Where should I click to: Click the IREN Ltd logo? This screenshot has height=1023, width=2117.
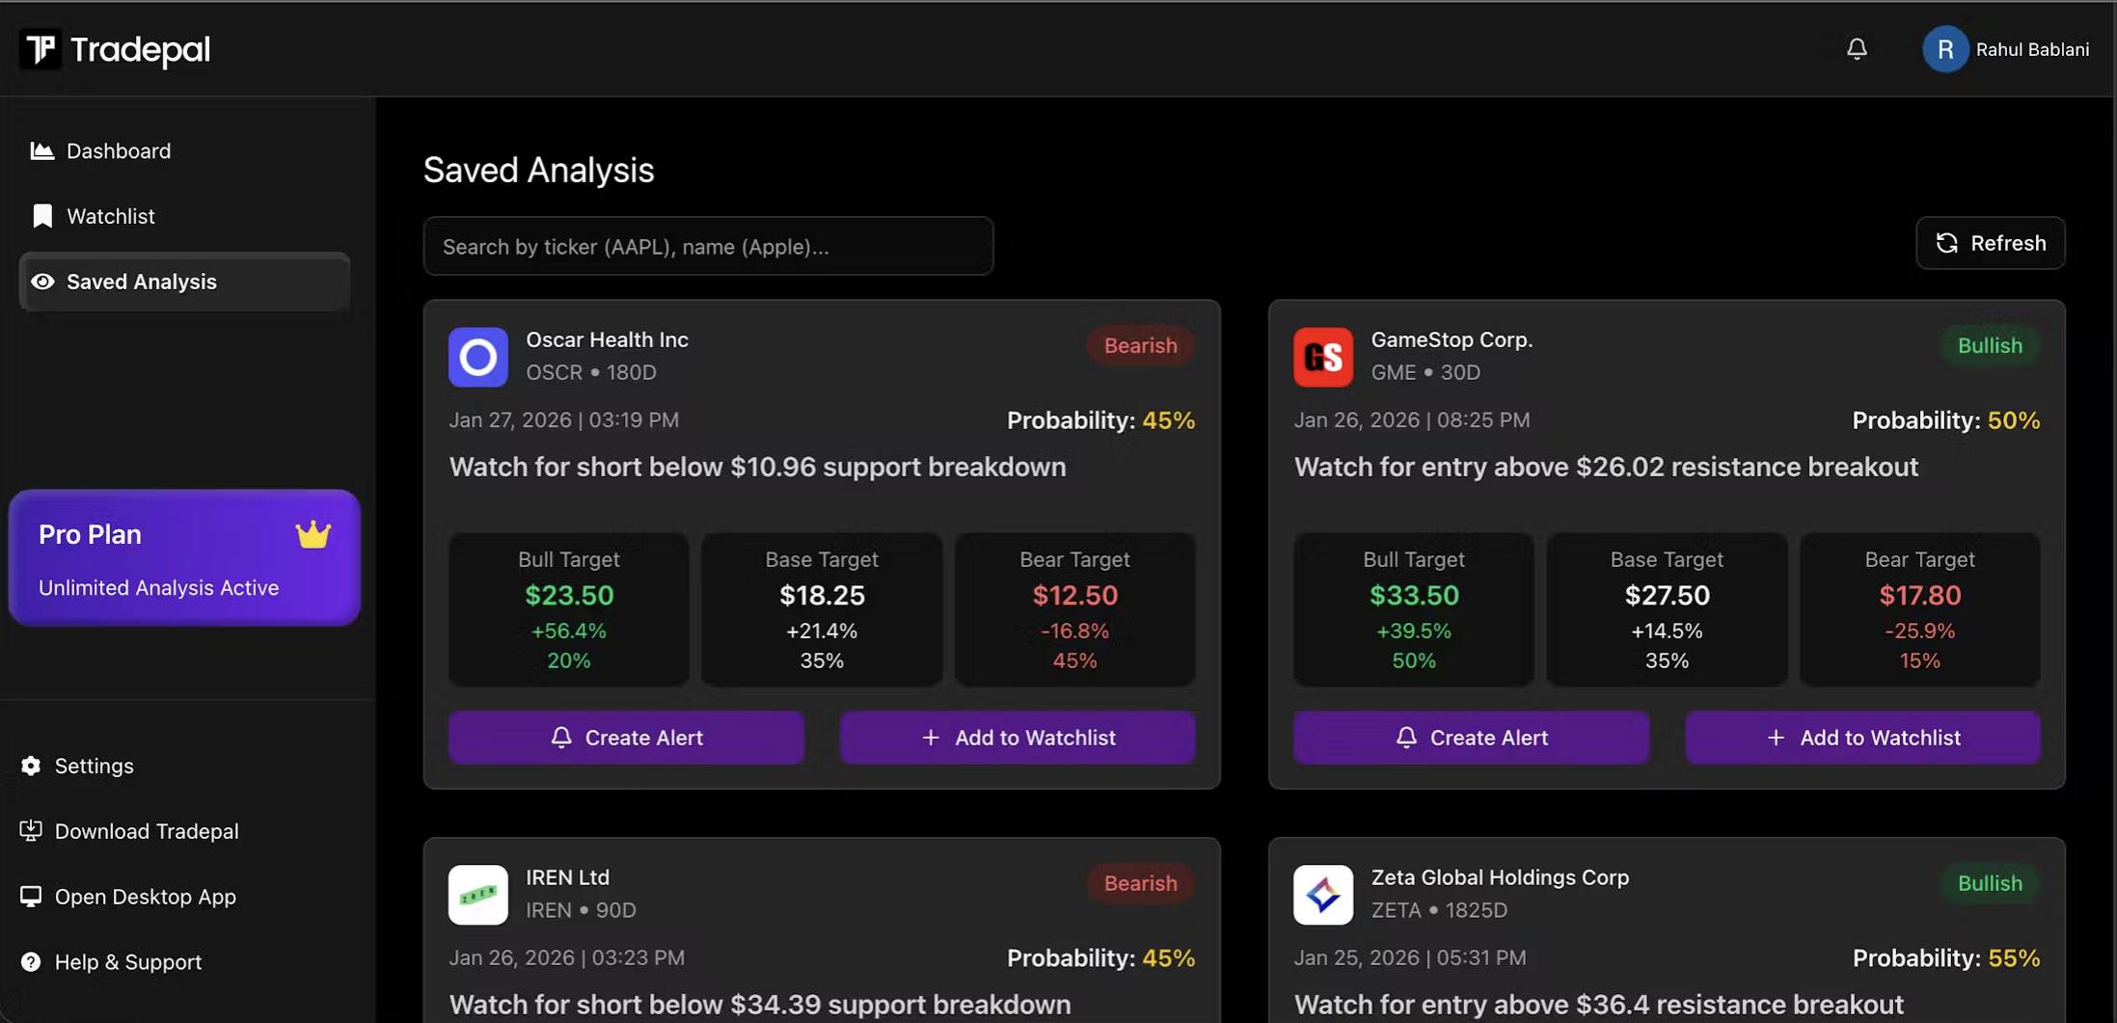(478, 895)
